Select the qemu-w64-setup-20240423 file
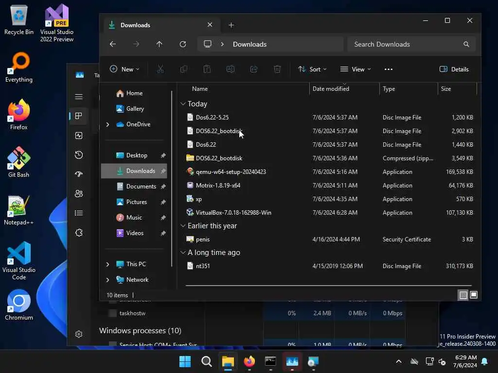 point(231,172)
